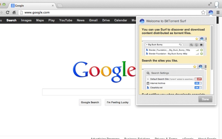Open Play in Google's top bar
Image resolution: width=222 pixels, height=139 pixels.
tap(52, 20)
